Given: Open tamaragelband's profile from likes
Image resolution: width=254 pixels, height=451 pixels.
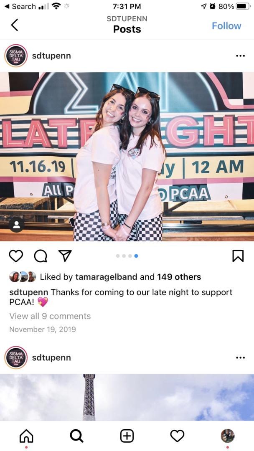Looking at the screenshot, I should coord(106,277).
